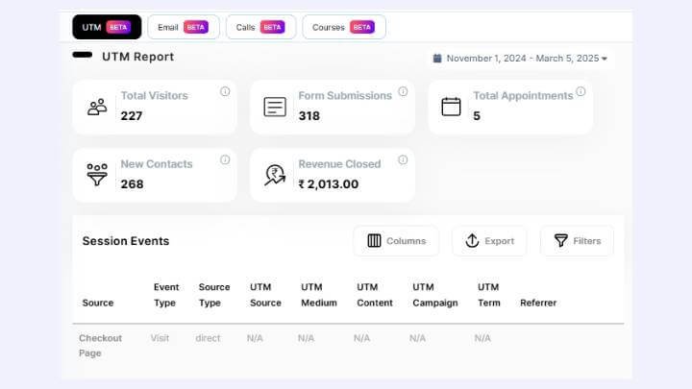
Task: Show info tooltip for Total Appointments
Action: pos(581,92)
